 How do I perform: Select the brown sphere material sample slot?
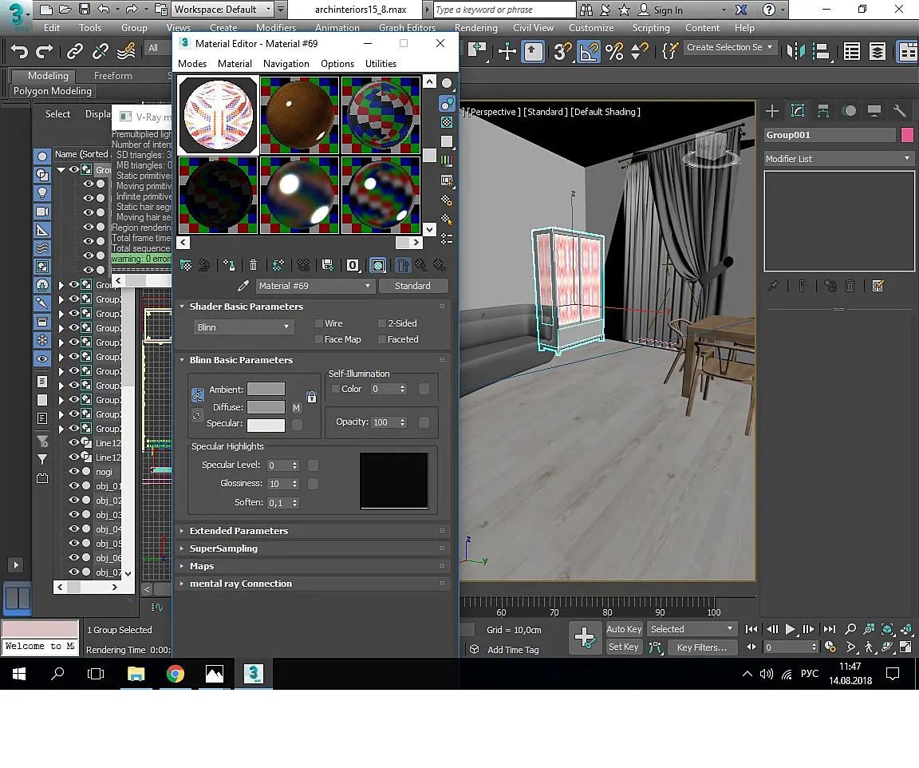pos(299,115)
